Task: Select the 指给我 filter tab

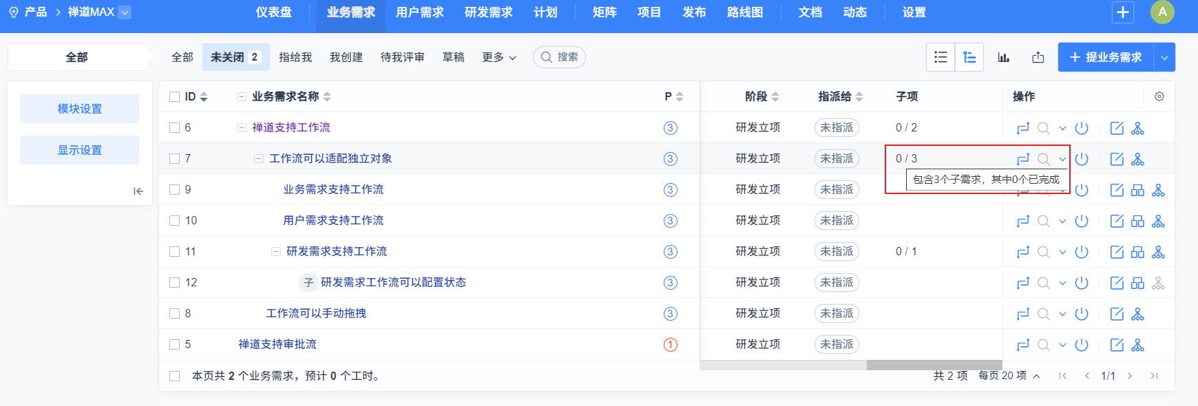Action: (295, 57)
